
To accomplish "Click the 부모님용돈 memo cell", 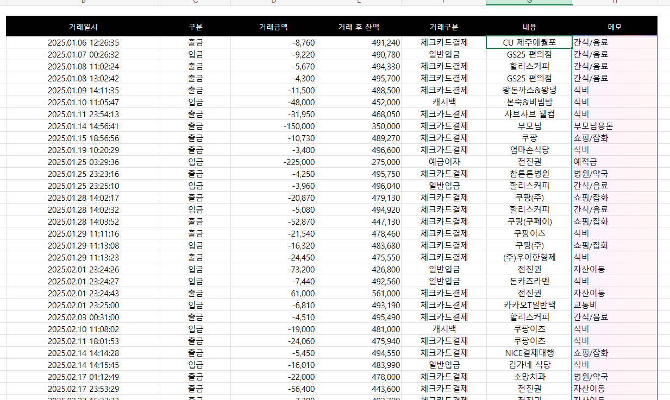I will (x=615, y=126).
